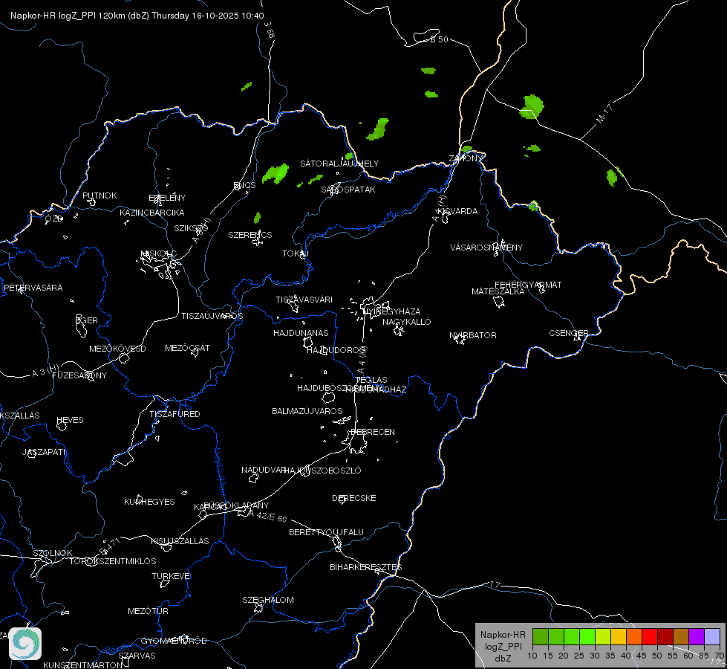Click the SZEGHALOM label
Screen dimensions: 727x669
click(268, 600)
